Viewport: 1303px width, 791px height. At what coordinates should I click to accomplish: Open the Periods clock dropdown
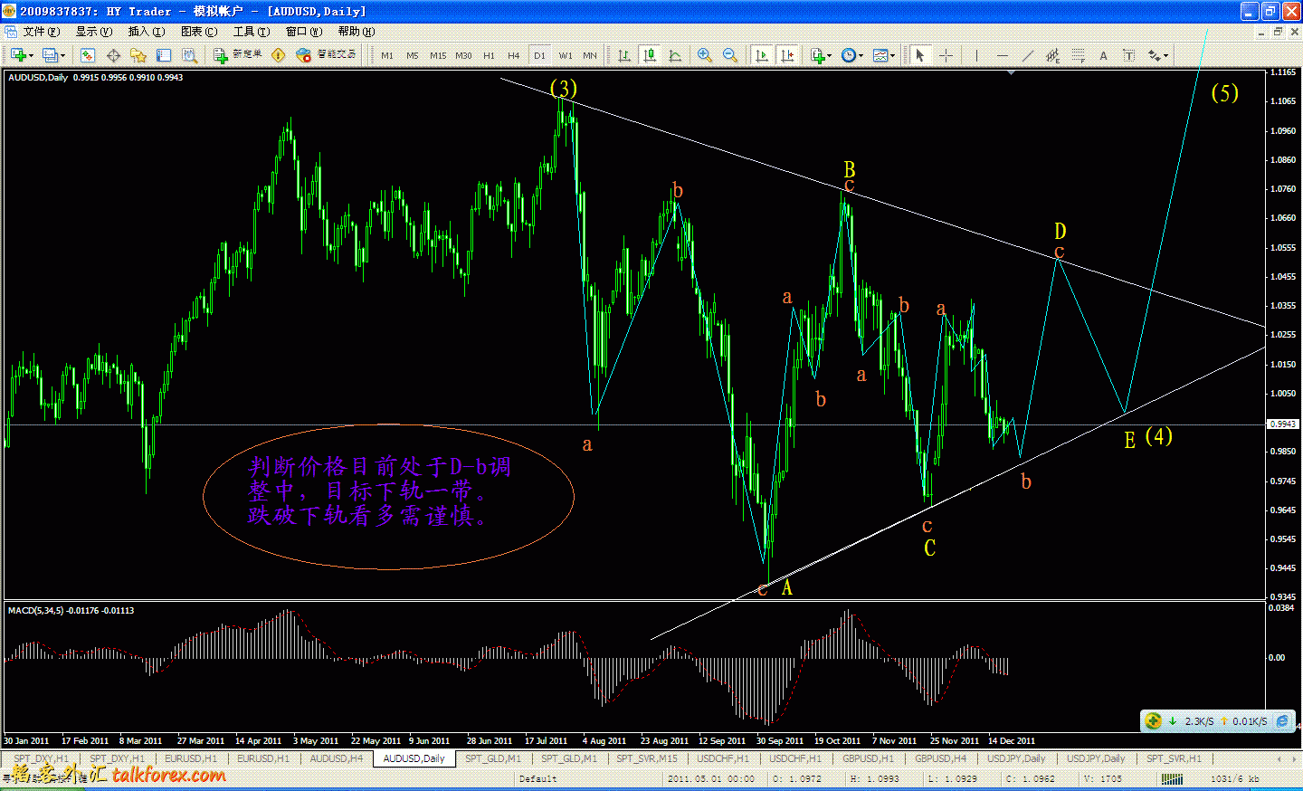point(851,55)
